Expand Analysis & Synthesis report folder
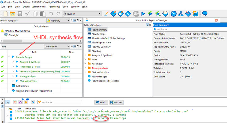This screenshot has width=227, height=123. (85, 55)
